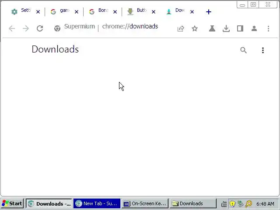This screenshot has height=210, width=280.
Task: Open the toolbar downloads icon
Action: click(226, 28)
